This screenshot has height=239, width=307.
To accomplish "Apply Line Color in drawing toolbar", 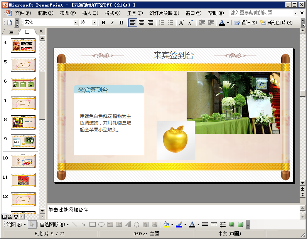I will (x=179, y=224).
